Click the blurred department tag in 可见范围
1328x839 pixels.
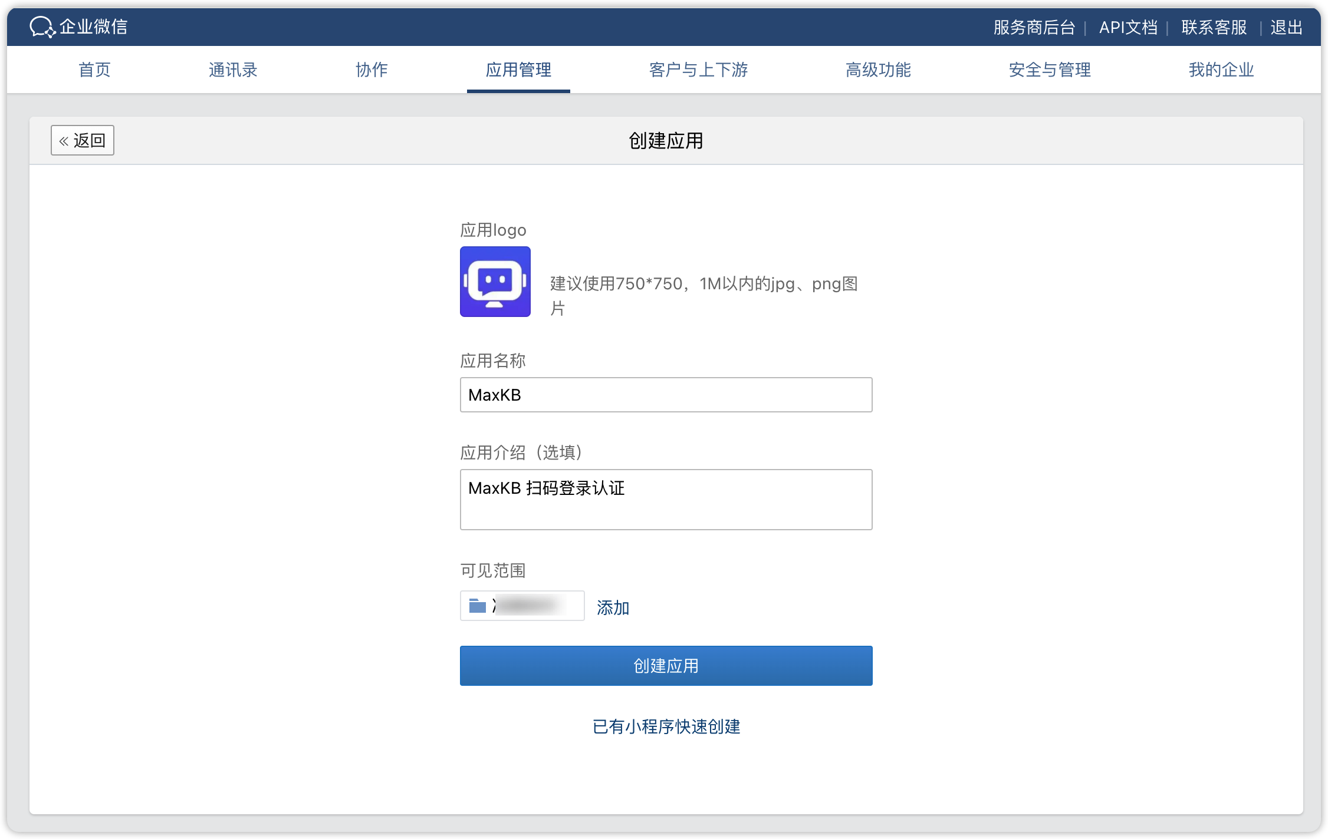[x=522, y=606]
